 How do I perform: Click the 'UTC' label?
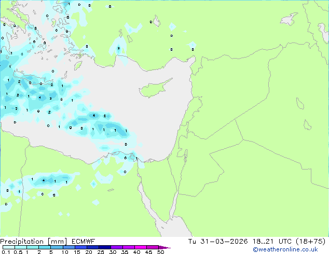coord(285,242)
